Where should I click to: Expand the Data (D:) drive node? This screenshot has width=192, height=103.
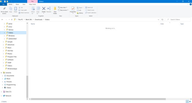point(1,92)
